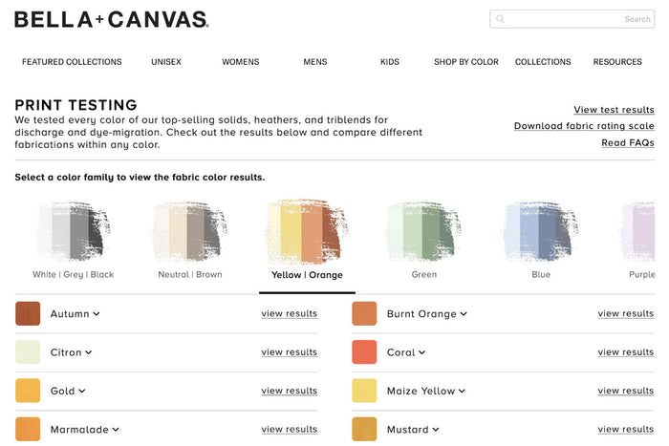Open the Resources menu
Viewport: 669px width, 446px height.
[x=617, y=62]
